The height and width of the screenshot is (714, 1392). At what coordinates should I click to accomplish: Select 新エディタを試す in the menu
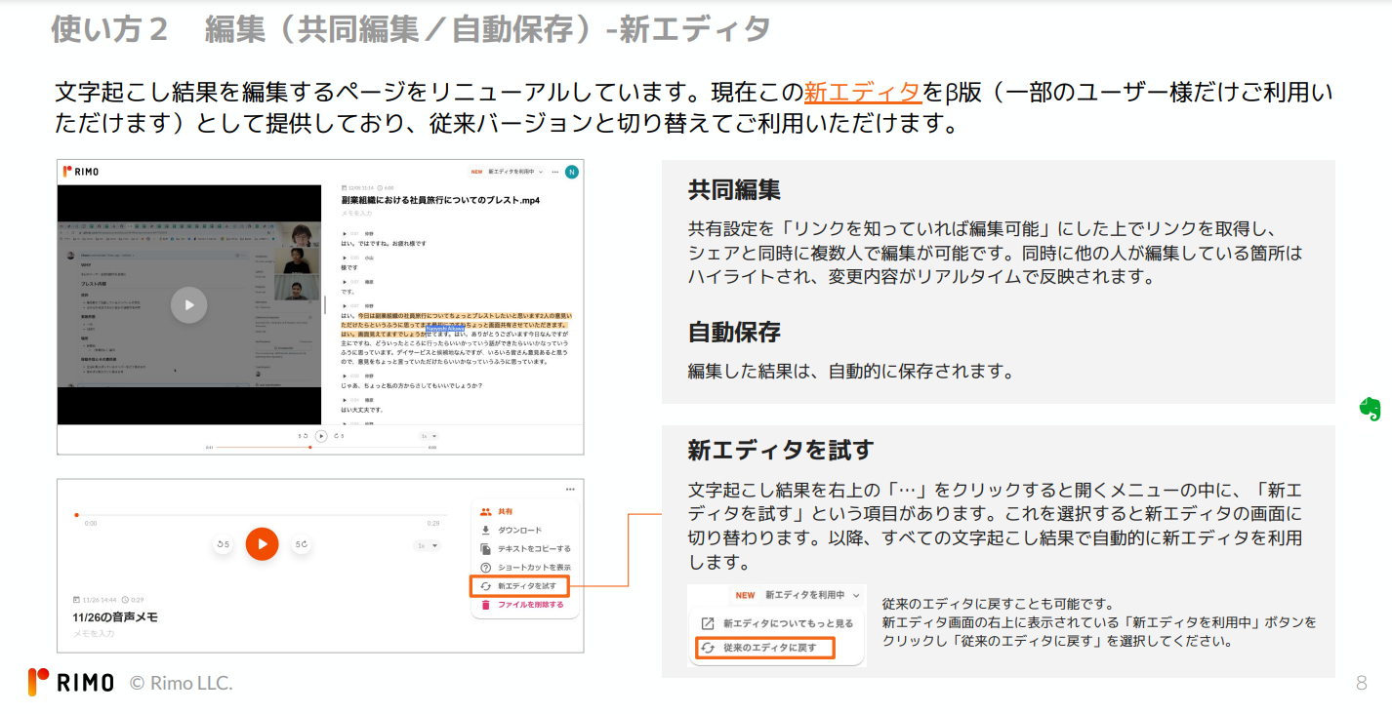(x=519, y=586)
